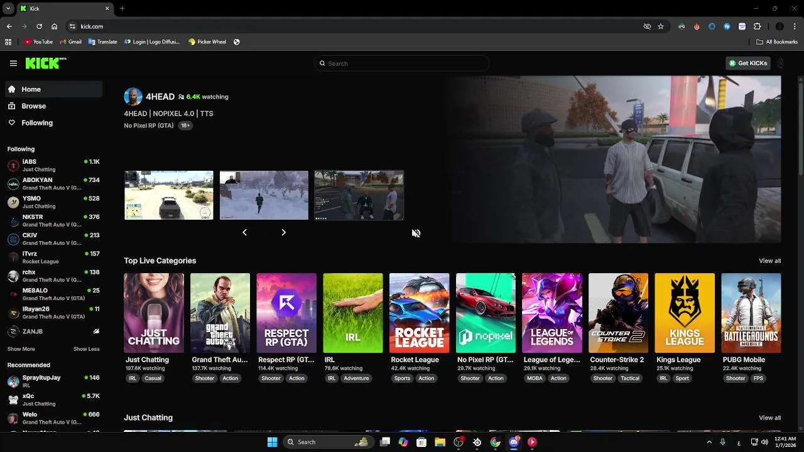Open the Home sidebar item
Viewport: 804px width, 452px height.
tap(53, 89)
